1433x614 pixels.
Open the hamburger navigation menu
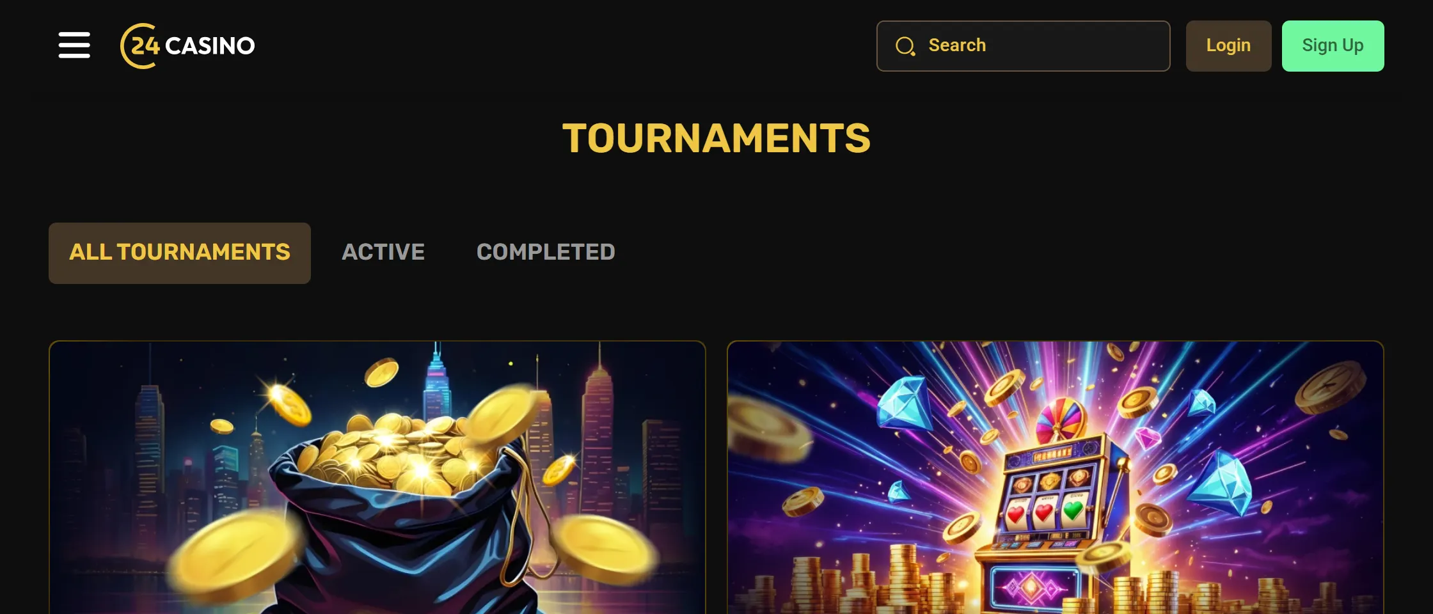pyautogui.click(x=74, y=45)
